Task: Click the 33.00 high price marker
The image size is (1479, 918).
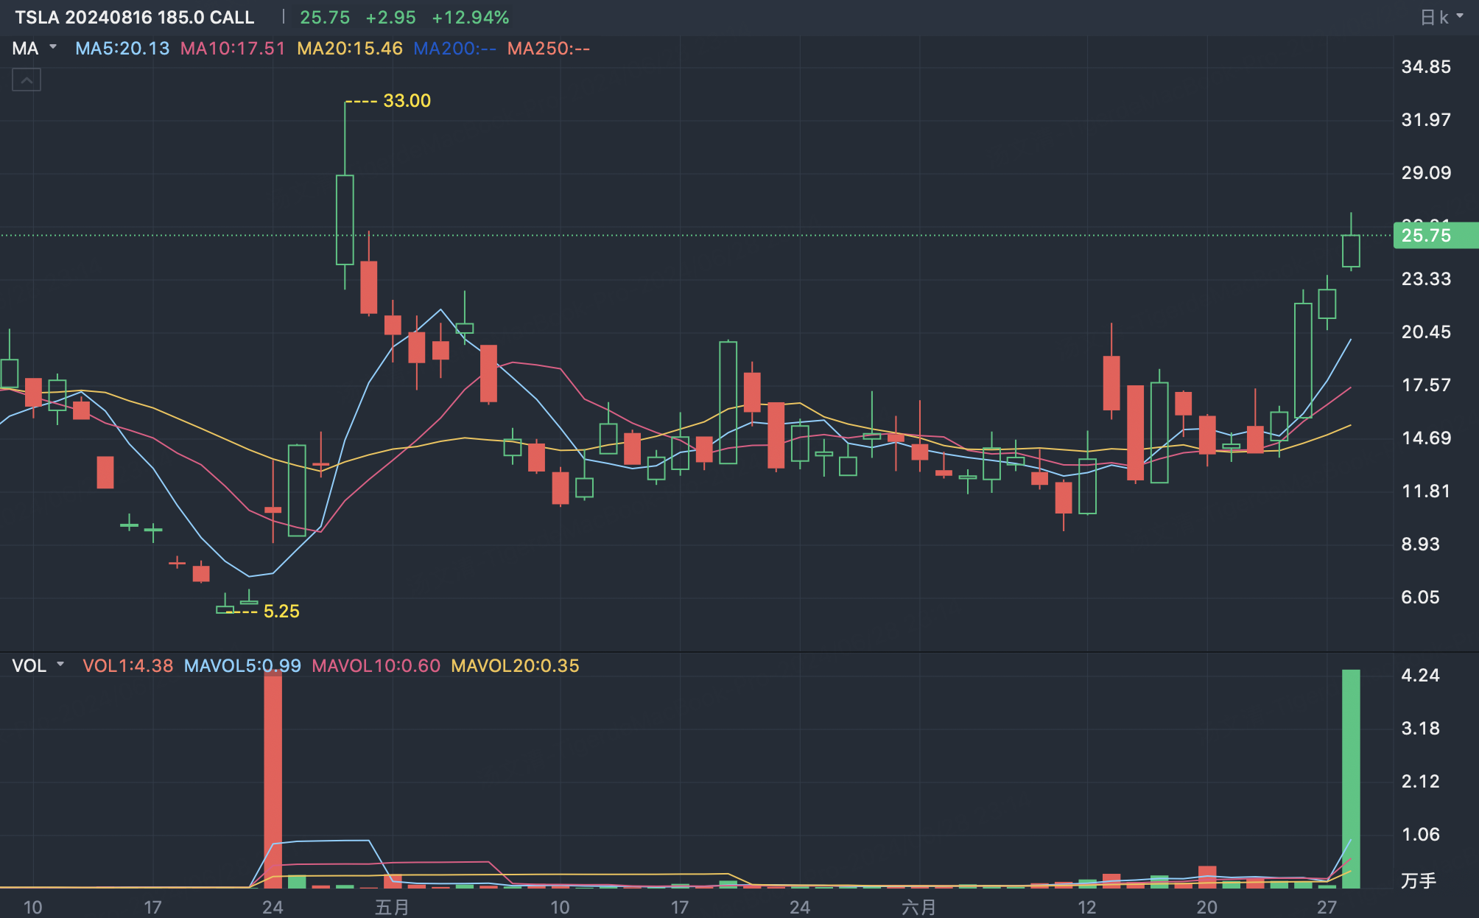Action: [407, 101]
